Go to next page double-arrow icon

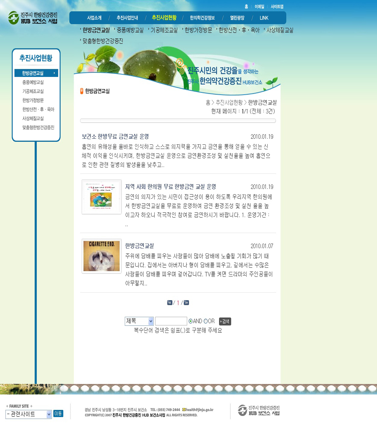pos(186,302)
